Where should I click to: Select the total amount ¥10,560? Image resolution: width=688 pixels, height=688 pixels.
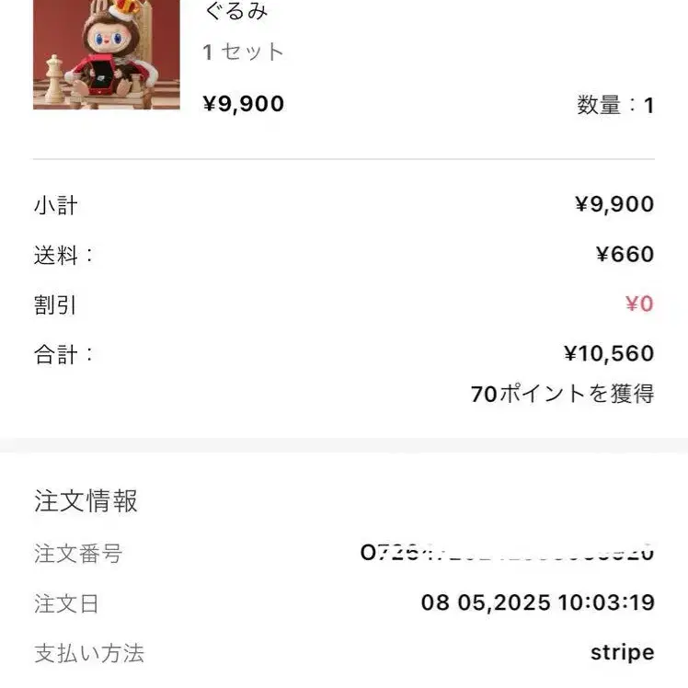click(x=609, y=353)
